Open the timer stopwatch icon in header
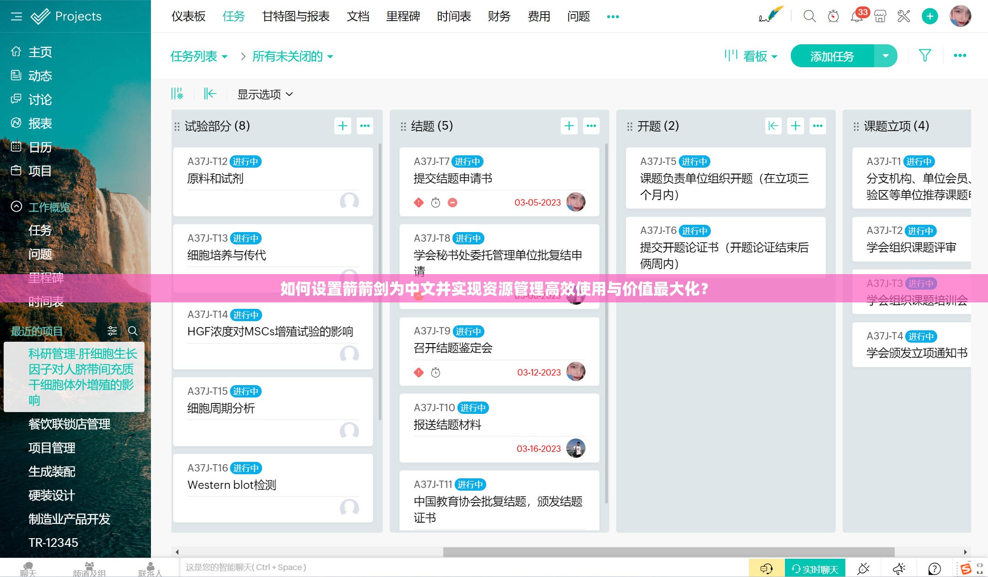The image size is (988, 577). 833,16
